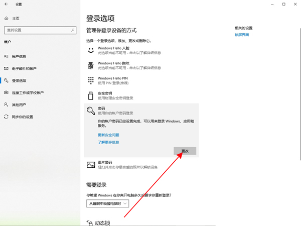This screenshot has height=226, width=301.
Task: Maximize the Settings window
Action: (284, 4)
